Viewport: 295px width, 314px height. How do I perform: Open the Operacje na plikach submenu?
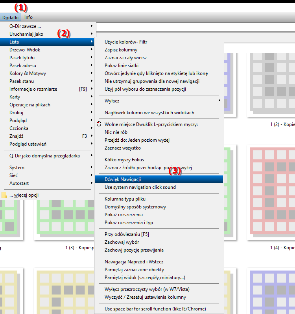48,105
